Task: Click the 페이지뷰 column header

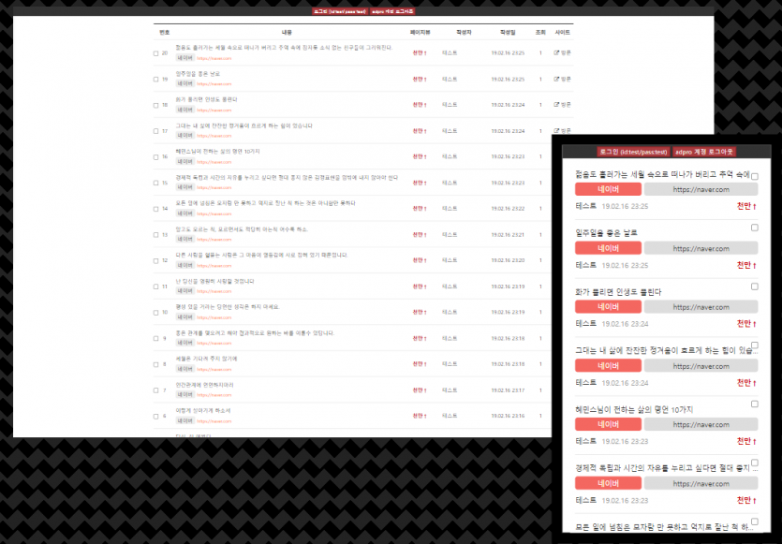Action: click(420, 32)
